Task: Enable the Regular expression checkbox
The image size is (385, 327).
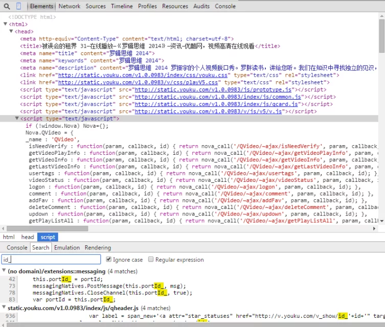Action: click(x=150, y=260)
